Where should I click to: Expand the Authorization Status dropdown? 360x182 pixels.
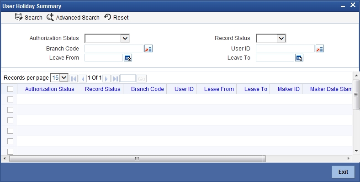click(x=125, y=38)
